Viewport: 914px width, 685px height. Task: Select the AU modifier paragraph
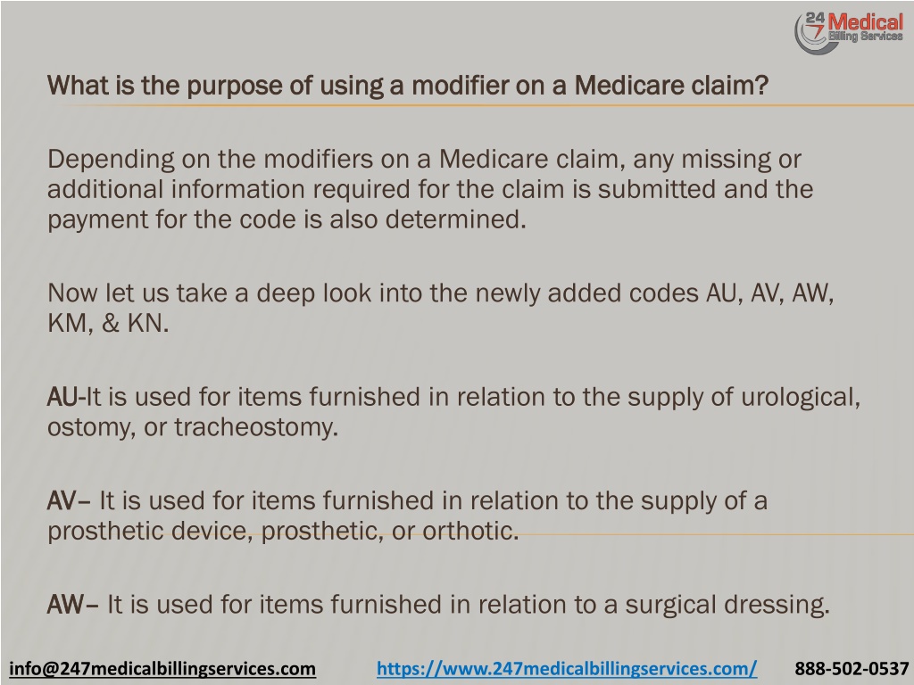click(x=453, y=412)
